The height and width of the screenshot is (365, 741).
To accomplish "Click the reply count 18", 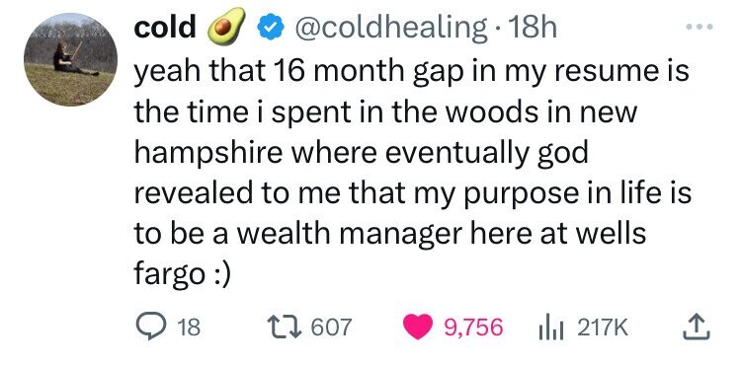I will (190, 328).
